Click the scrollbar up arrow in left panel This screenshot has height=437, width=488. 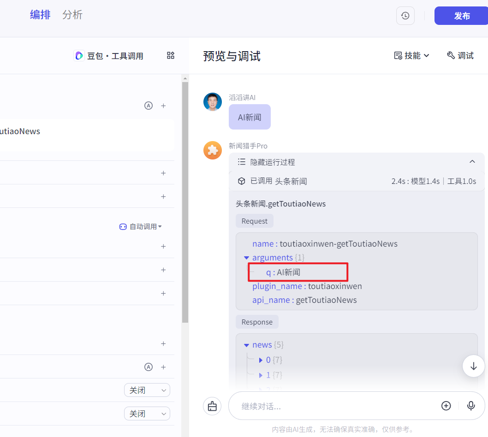coord(185,78)
